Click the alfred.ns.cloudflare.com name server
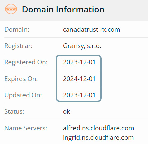148x144 pixels. 98,128
